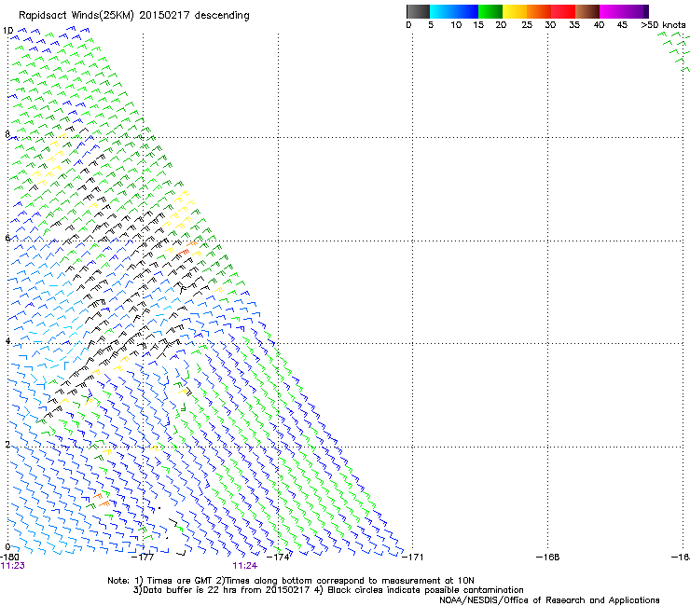Click the longitude label '-177'

pos(143,558)
